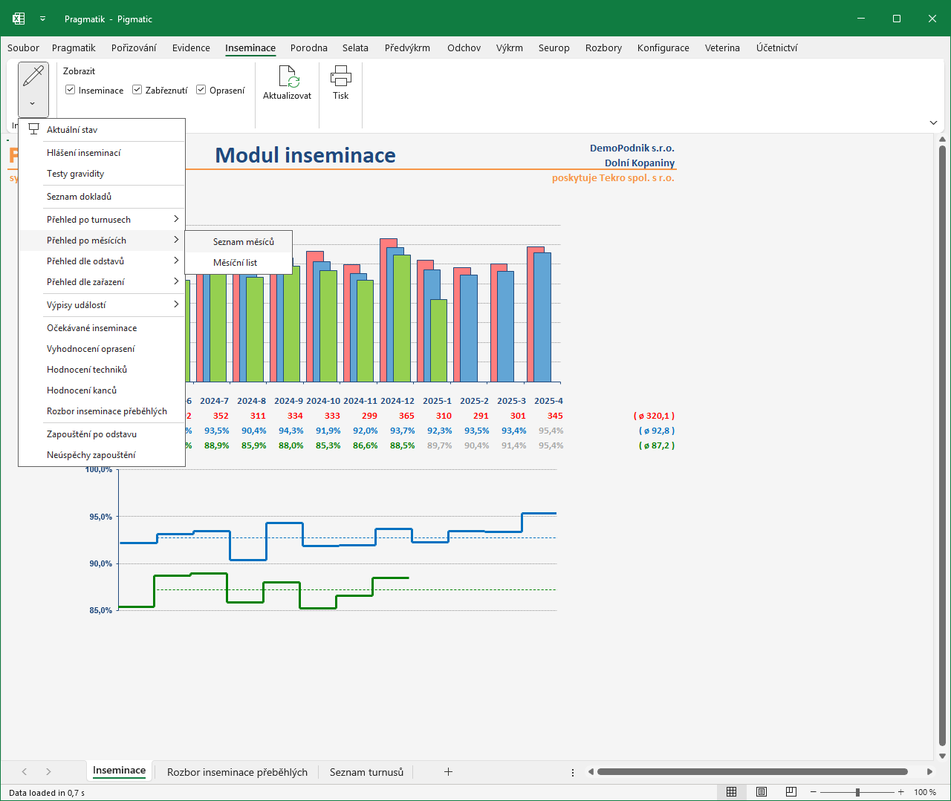Select Aktuální stav menu entry

coord(102,130)
